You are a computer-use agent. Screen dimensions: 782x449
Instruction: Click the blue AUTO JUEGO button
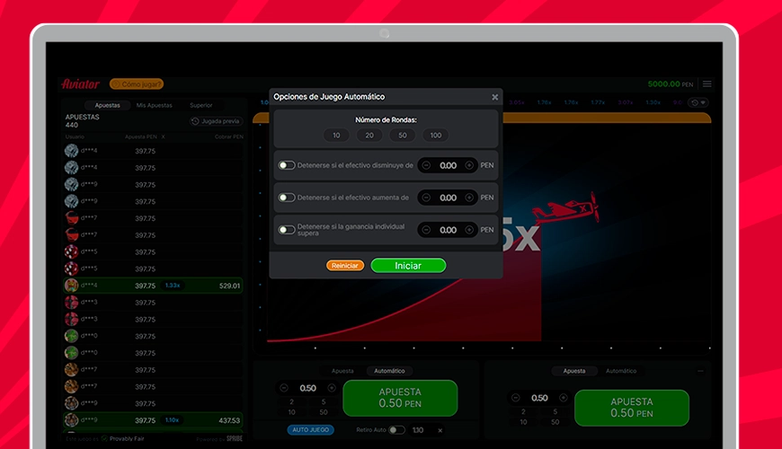tap(310, 429)
